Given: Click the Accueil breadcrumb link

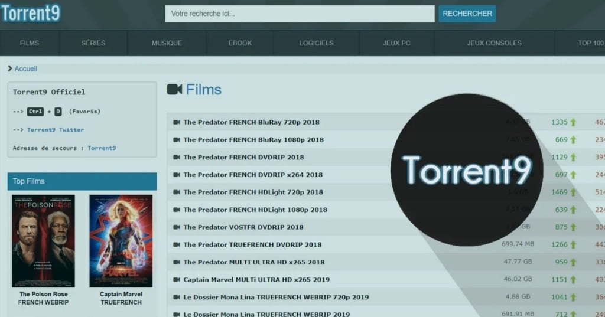Looking at the screenshot, I should point(26,68).
